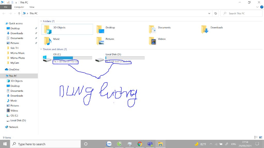Click the taskbar Type here to search box
The height and width of the screenshot is (148, 264).
click(45, 144)
